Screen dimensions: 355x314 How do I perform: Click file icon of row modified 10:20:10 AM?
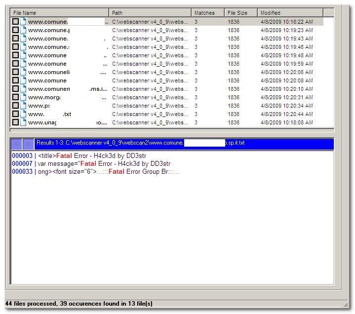[23, 89]
